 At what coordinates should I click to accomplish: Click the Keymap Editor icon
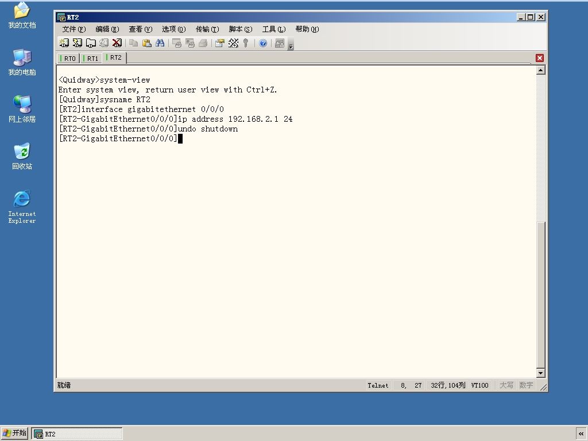click(x=233, y=43)
